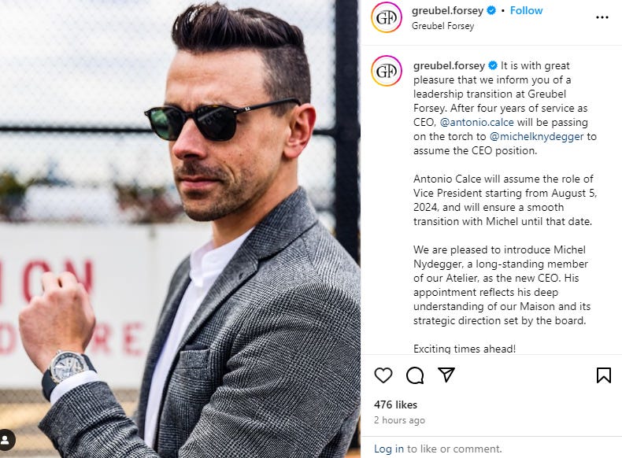
Task: Open the three-dot more options menu
Action: pyautogui.click(x=602, y=17)
